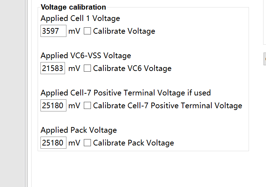Viewport: 266px width, 187px height.
Task: Enable the Calibrate Voltage checkbox
Action: pos(87,31)
